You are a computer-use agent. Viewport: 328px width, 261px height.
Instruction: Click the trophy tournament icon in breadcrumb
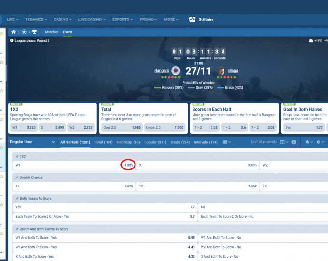point(34,32)
